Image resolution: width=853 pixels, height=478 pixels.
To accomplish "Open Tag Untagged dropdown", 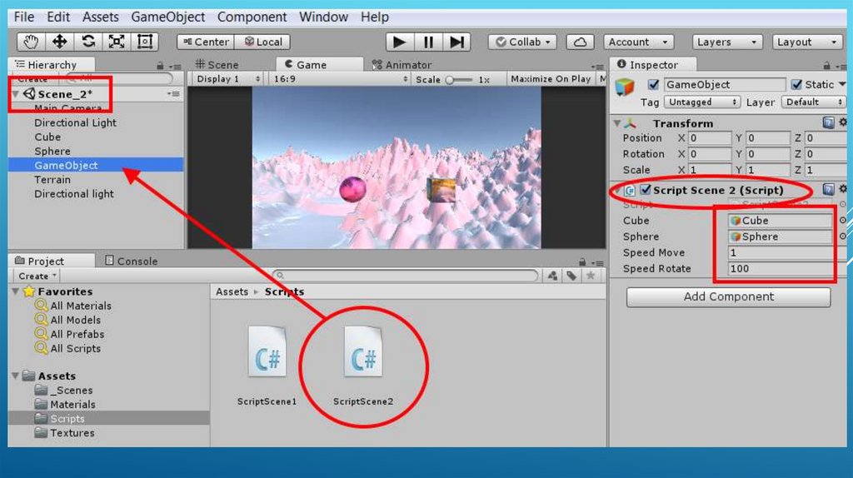I will (x=702, y=102).
